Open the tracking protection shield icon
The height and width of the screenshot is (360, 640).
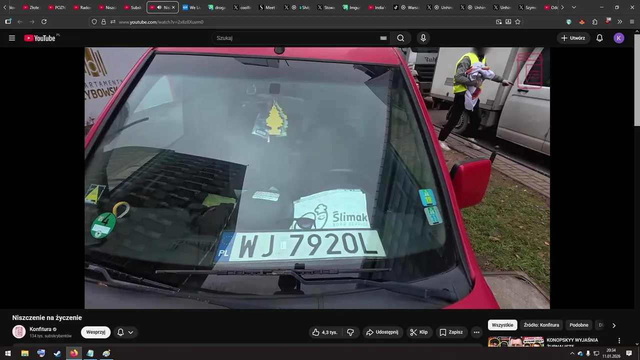click(x=94, y=21)
